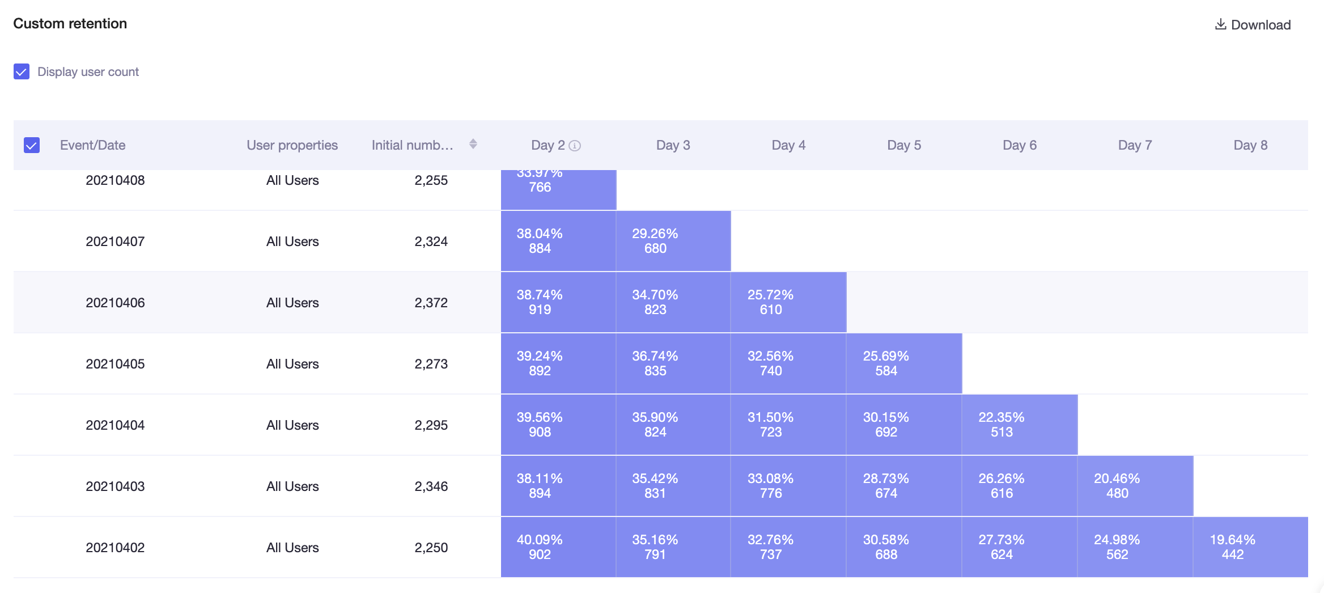Image resolution: width=1324 pixels, height=593 pixels.
Task: Uncheck the Display user count checkbox
Action: 22,72
